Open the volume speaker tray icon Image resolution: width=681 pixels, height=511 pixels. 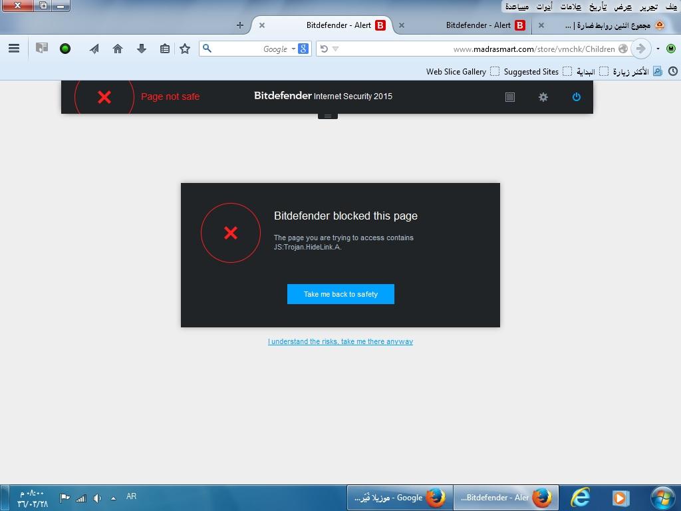click(97, 498)
